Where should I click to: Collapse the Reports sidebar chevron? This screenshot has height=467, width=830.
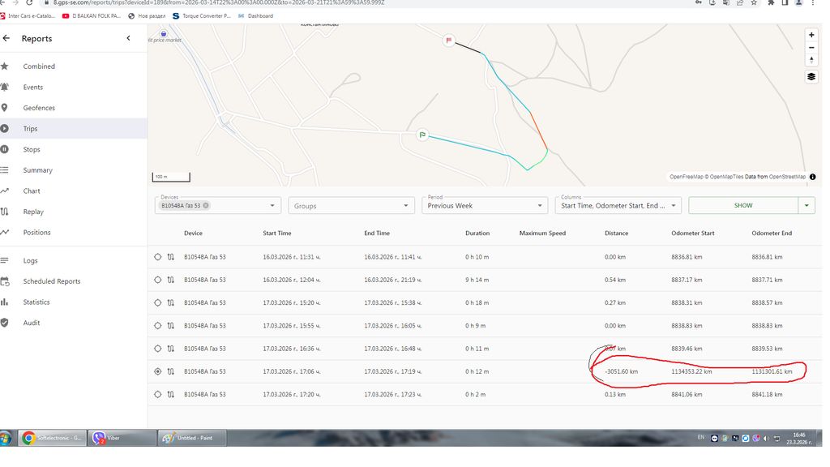tap(128, 38)
